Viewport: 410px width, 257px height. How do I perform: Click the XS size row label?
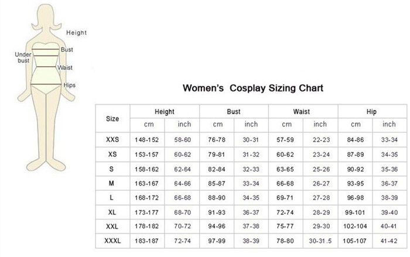[112, 154]
